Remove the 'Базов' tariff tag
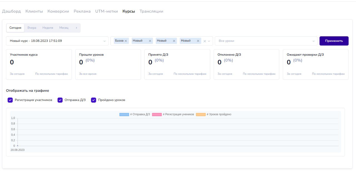356x193 pixels. coord(126,41)
